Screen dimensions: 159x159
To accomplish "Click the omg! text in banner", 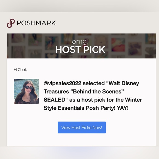I will click(80, 42).
